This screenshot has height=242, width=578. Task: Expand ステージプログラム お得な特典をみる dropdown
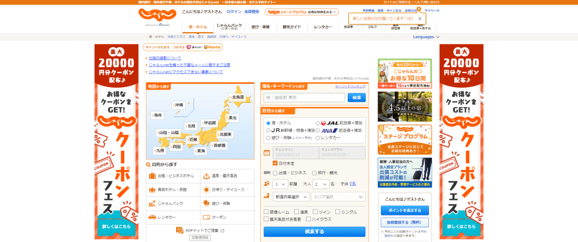[x=301, y=12]
